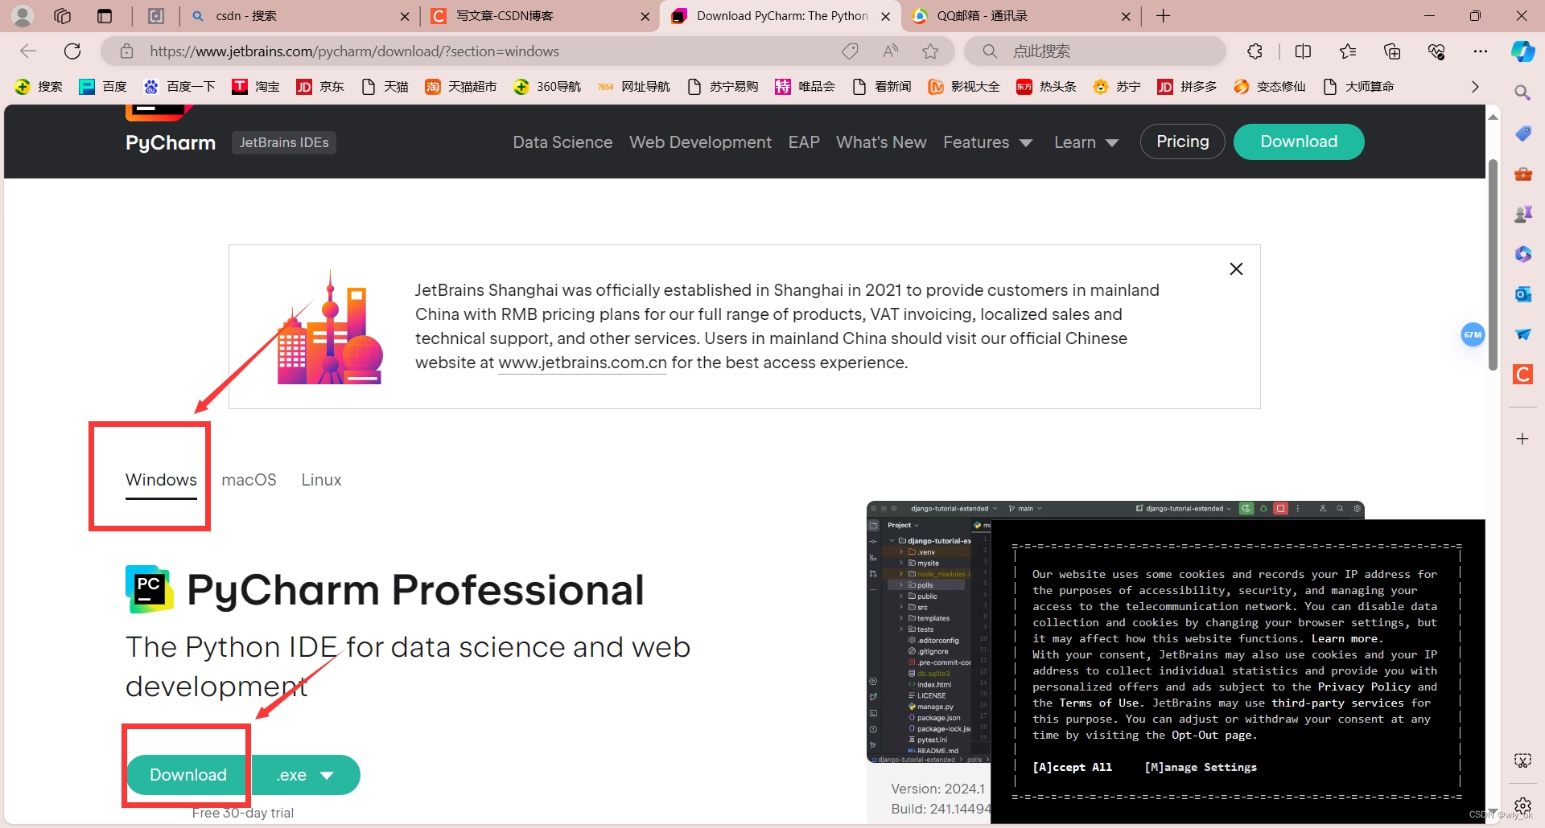Add a new site to the sidebar

click(1522, 439)
